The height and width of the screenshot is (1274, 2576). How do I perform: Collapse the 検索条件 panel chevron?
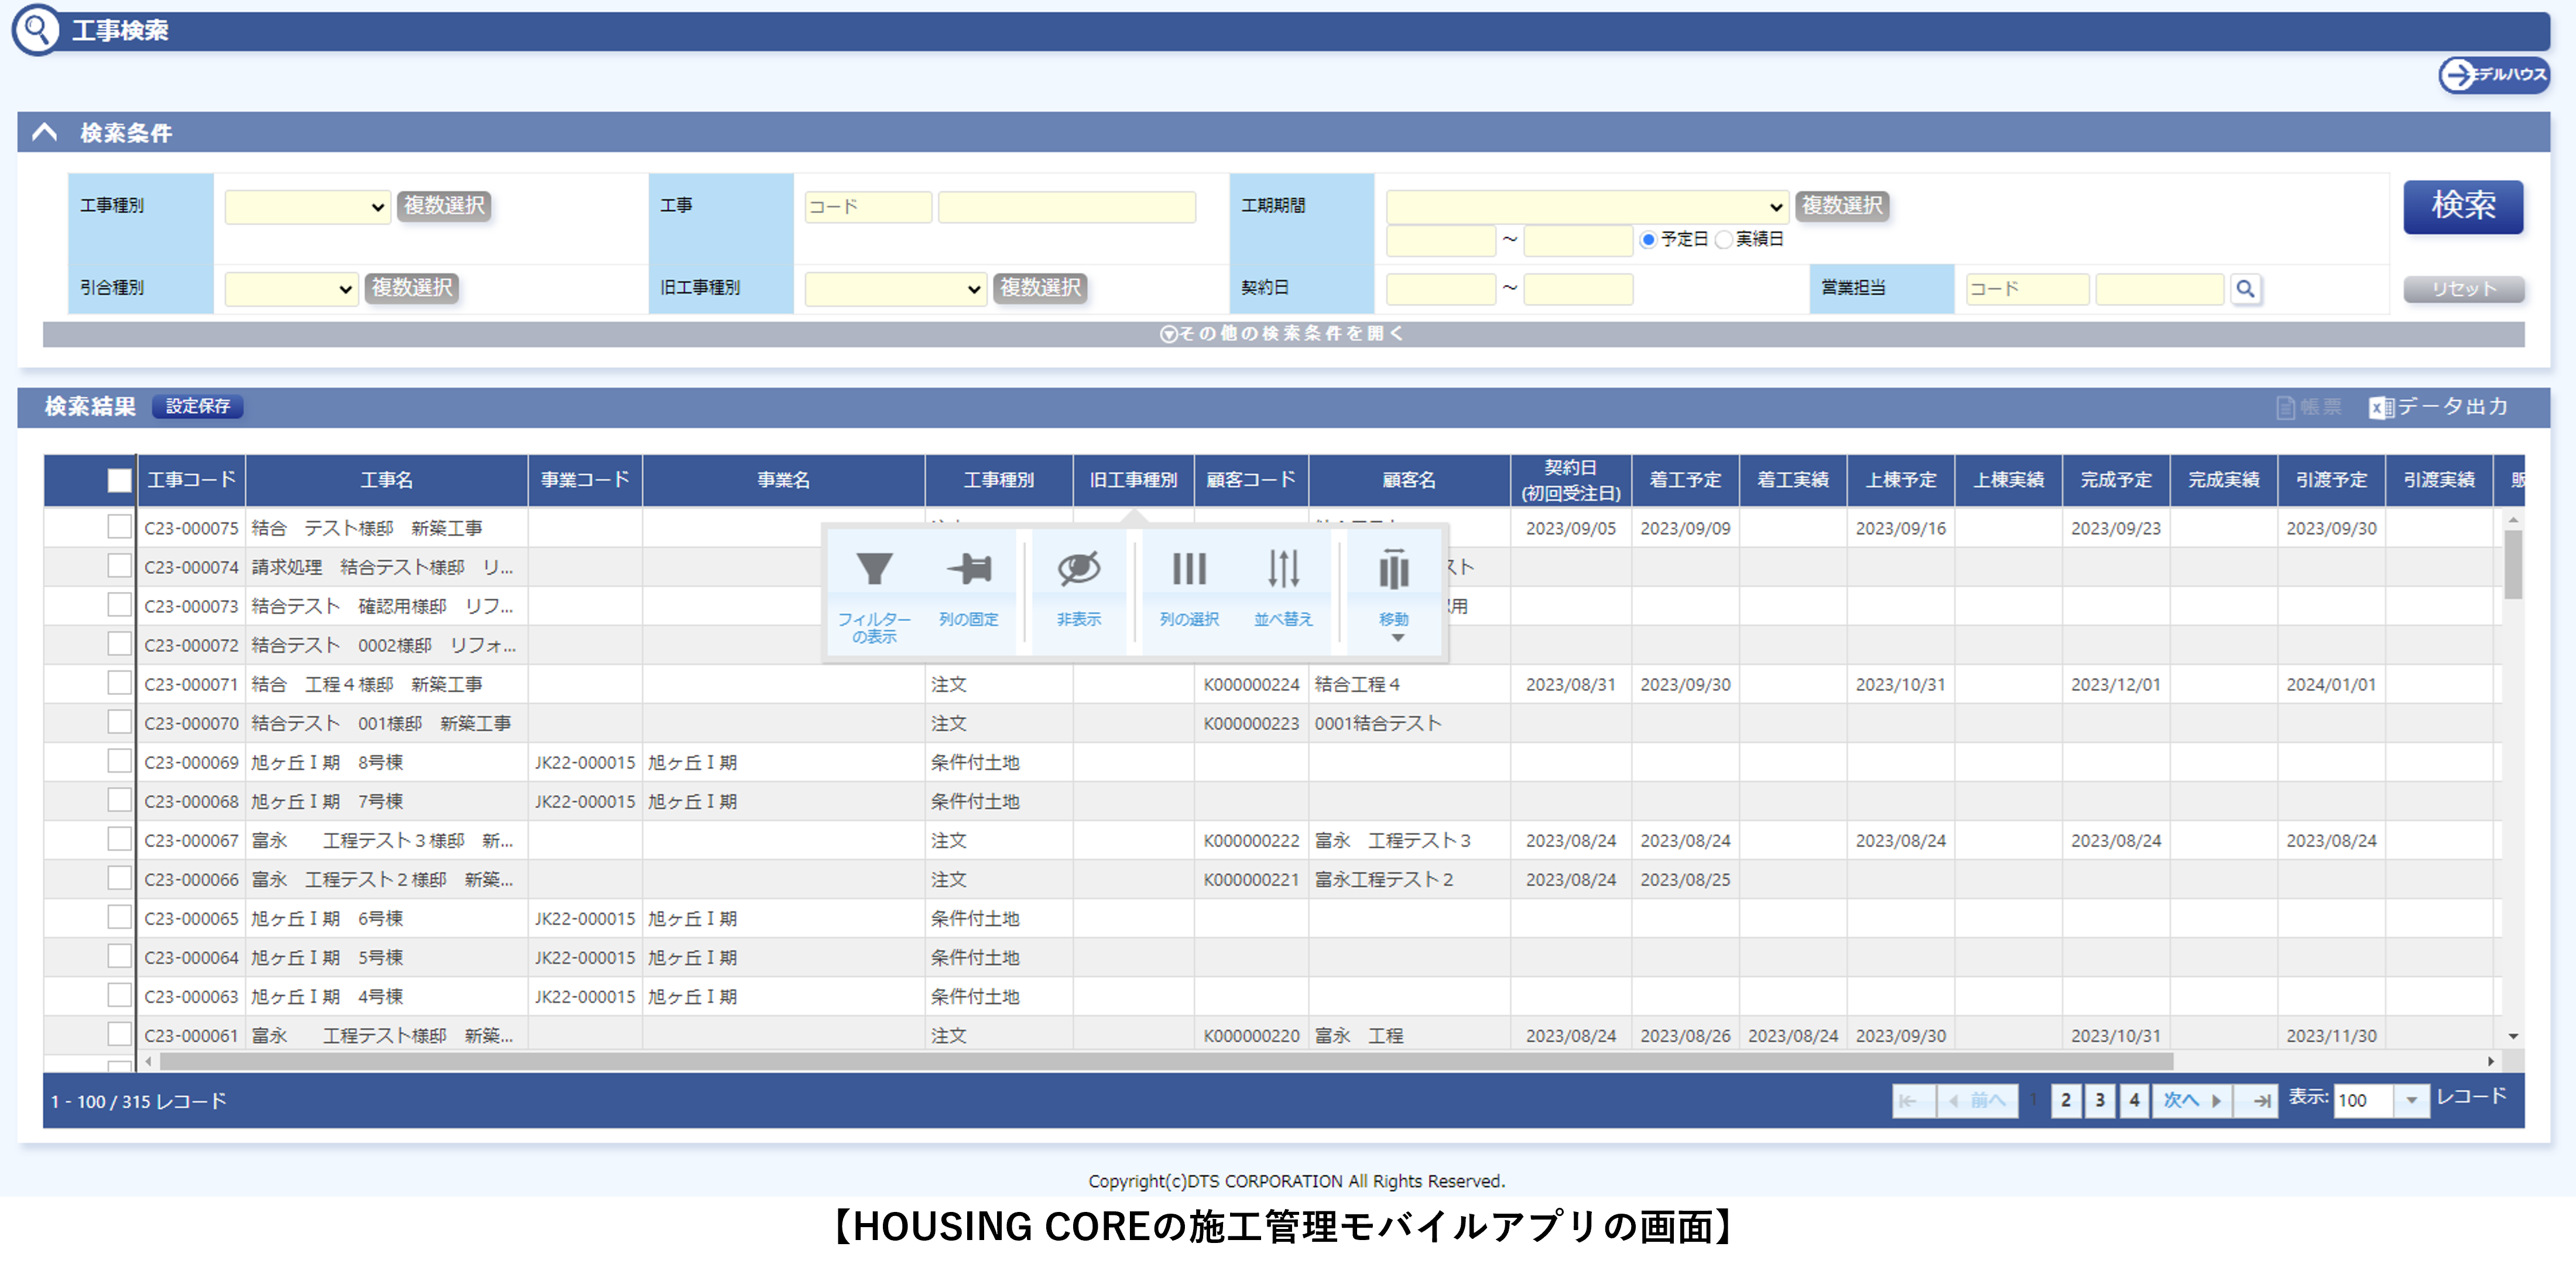(45, 132)
